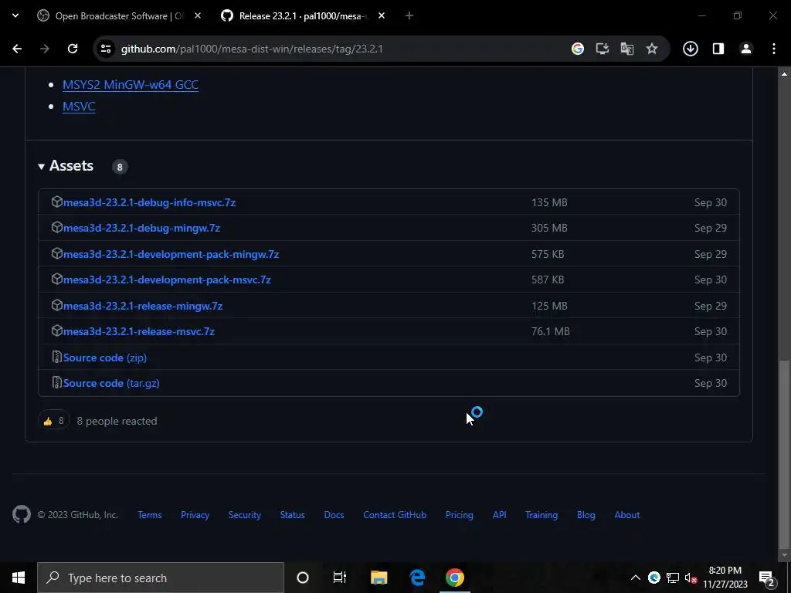Click package icon beside release-mingw.7z
This screenshot has width=791, height=593.
coord(57,305)
